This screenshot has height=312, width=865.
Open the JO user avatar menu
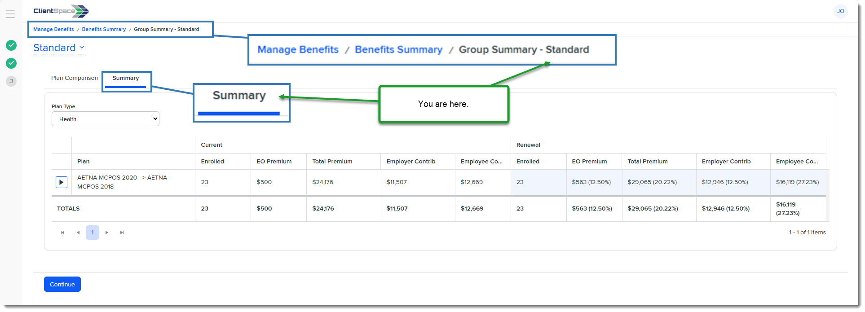[x=840, y=11]
